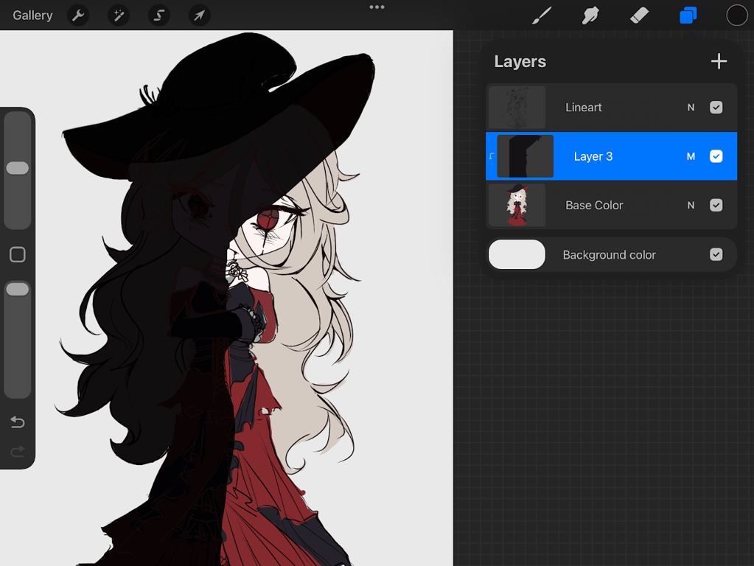The image size is (754, 566).
Task: Open the Adjustments magic wand menu
Action: (x=118, y=15)
